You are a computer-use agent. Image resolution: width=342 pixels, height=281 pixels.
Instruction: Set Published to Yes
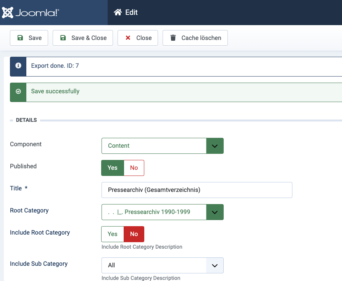pyautogui.click(x=113, y=168)
